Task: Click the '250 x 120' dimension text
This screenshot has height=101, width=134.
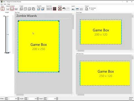Action: [x=106, y=76]
